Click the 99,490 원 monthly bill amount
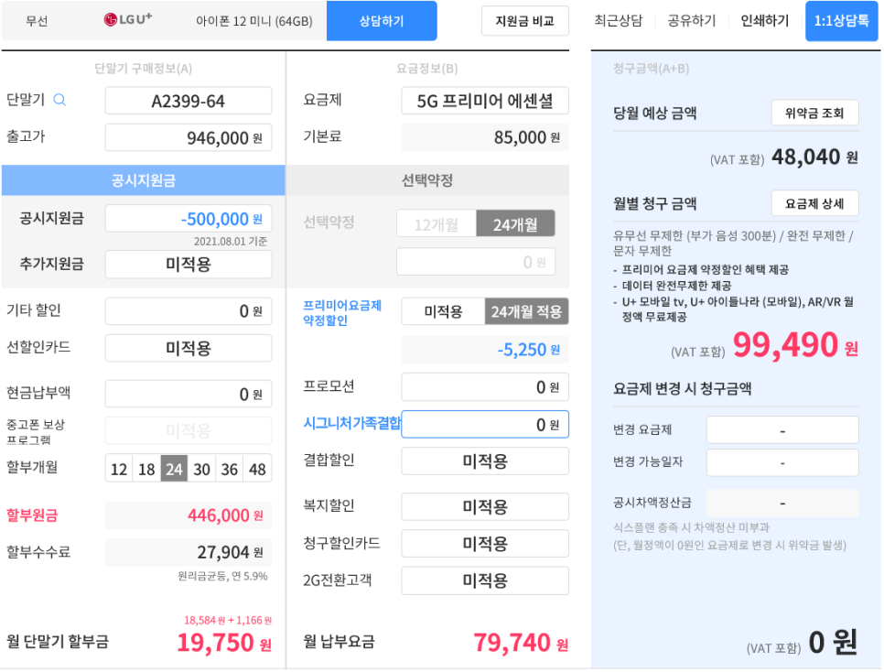 click(x=795, y=345)
